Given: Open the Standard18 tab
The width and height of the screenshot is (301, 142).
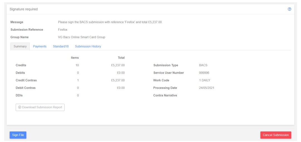Looking at the screenshot, I should [x=61, y=47].
